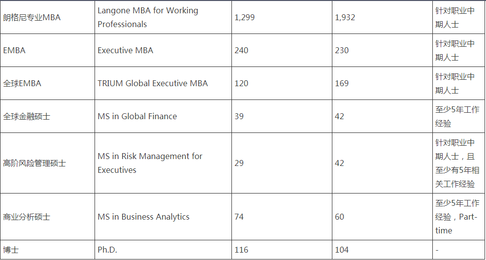Select TRIUM Global Executive MBA text
The width and height of the screenshot is (486, 260).
click(153, 83)
